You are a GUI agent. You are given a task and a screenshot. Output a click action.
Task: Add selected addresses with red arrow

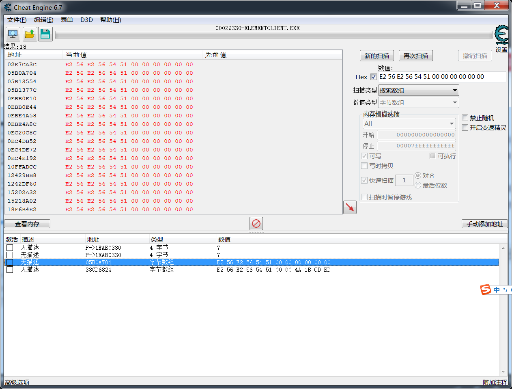point(350,207)
